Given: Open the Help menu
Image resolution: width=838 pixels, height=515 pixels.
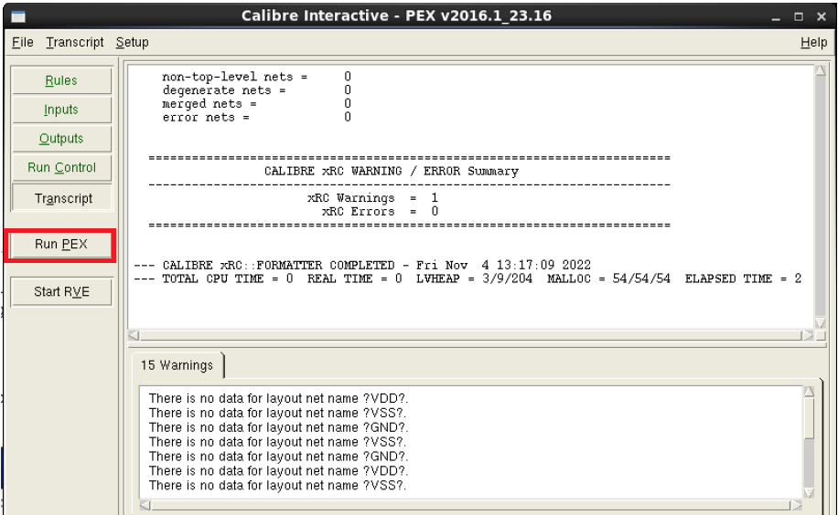Looking at the screenshot, I should [x=813, y=42].
